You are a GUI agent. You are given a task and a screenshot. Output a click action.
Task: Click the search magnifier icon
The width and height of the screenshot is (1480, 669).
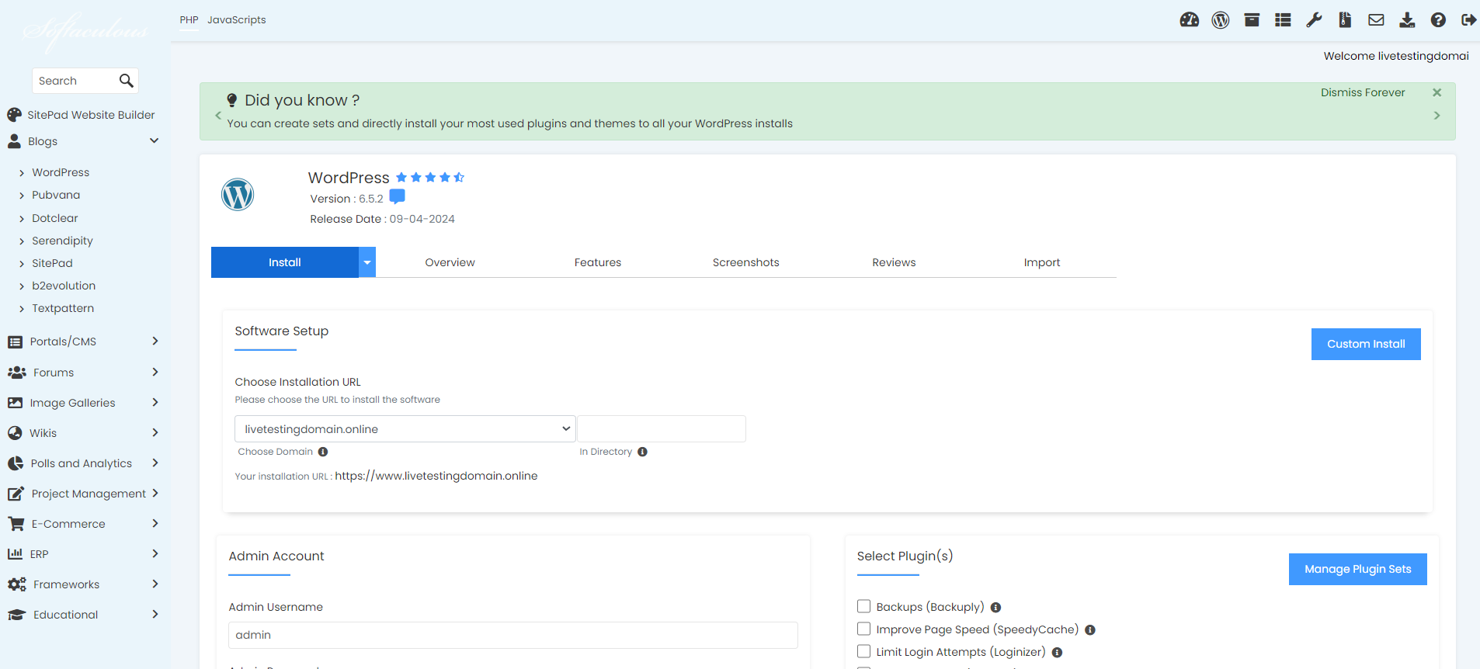click(126, 80)
